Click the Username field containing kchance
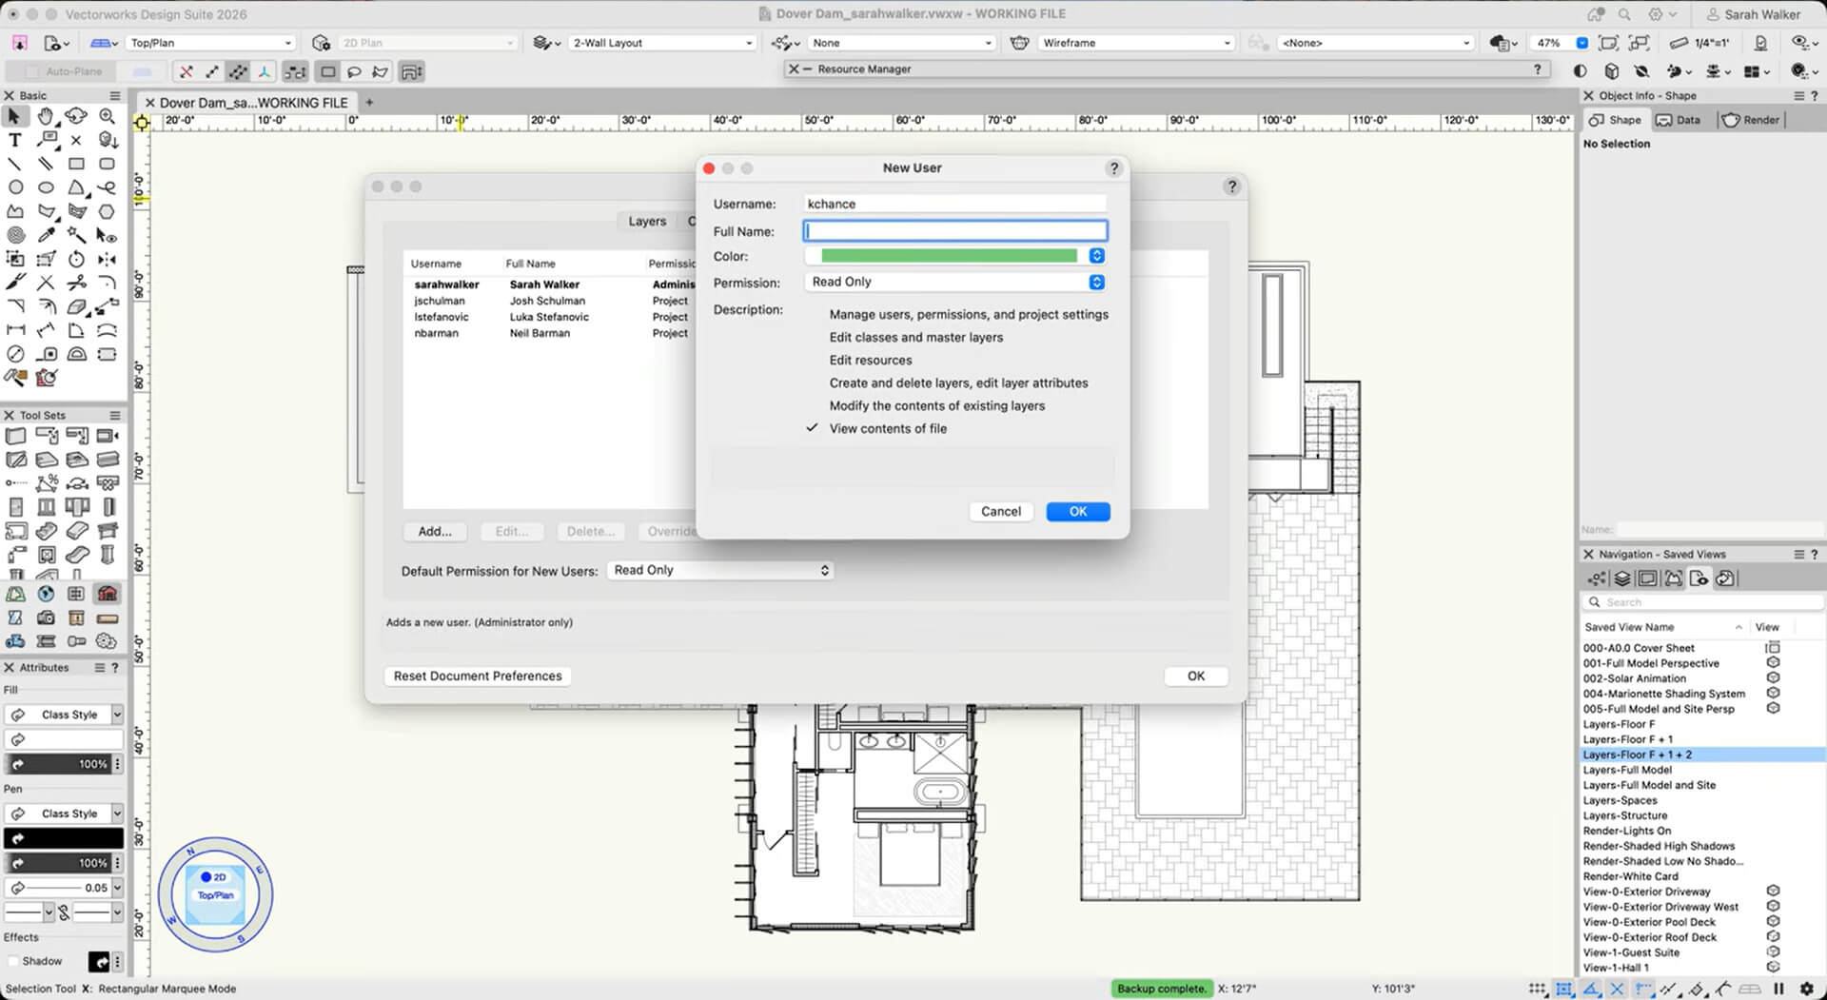Image resolution: width=1827 pixels, height=1000 pixels. 955,204
